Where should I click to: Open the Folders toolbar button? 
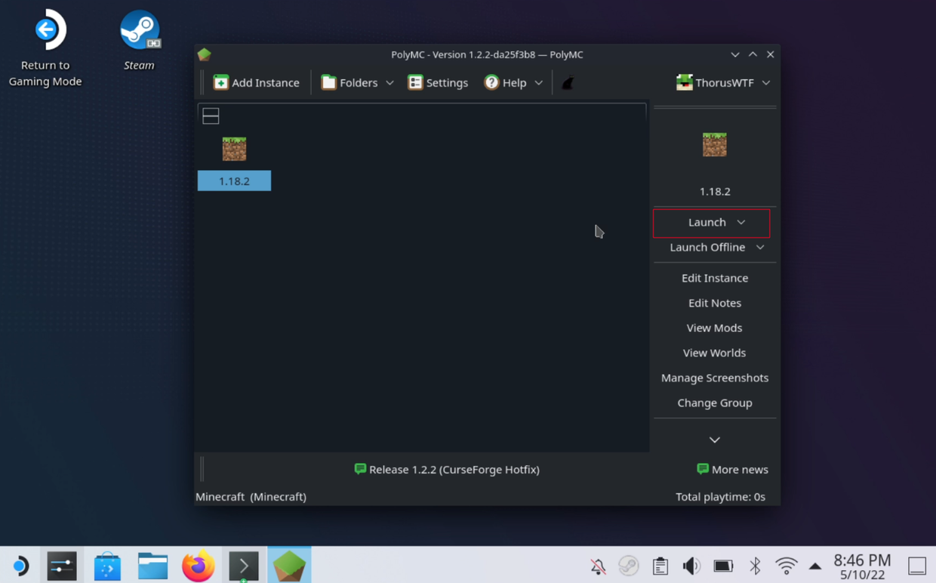coord(349,82)
